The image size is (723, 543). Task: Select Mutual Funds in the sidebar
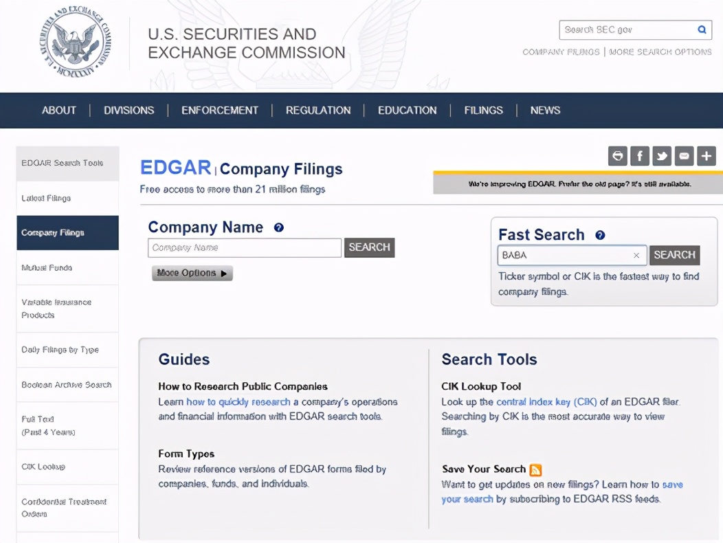coord(68,267)
